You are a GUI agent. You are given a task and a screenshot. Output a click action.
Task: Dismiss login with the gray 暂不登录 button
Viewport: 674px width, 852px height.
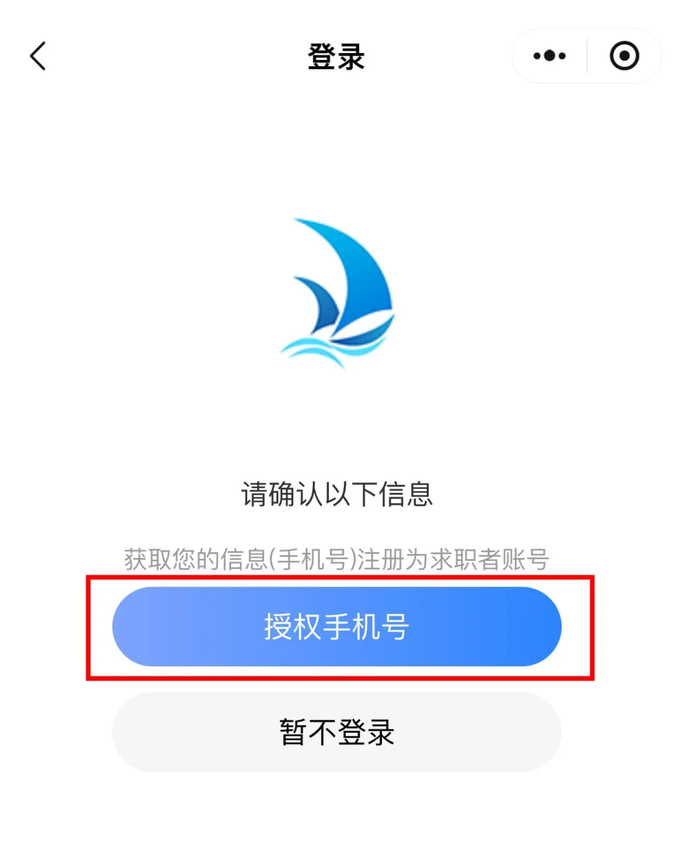click(x=337, y=732)
